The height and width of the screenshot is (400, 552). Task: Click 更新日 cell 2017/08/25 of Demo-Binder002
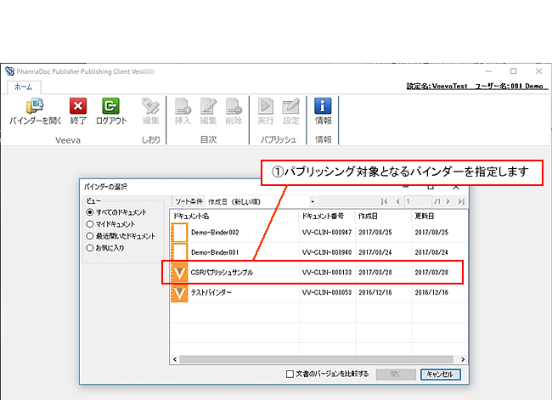point(431,233)
